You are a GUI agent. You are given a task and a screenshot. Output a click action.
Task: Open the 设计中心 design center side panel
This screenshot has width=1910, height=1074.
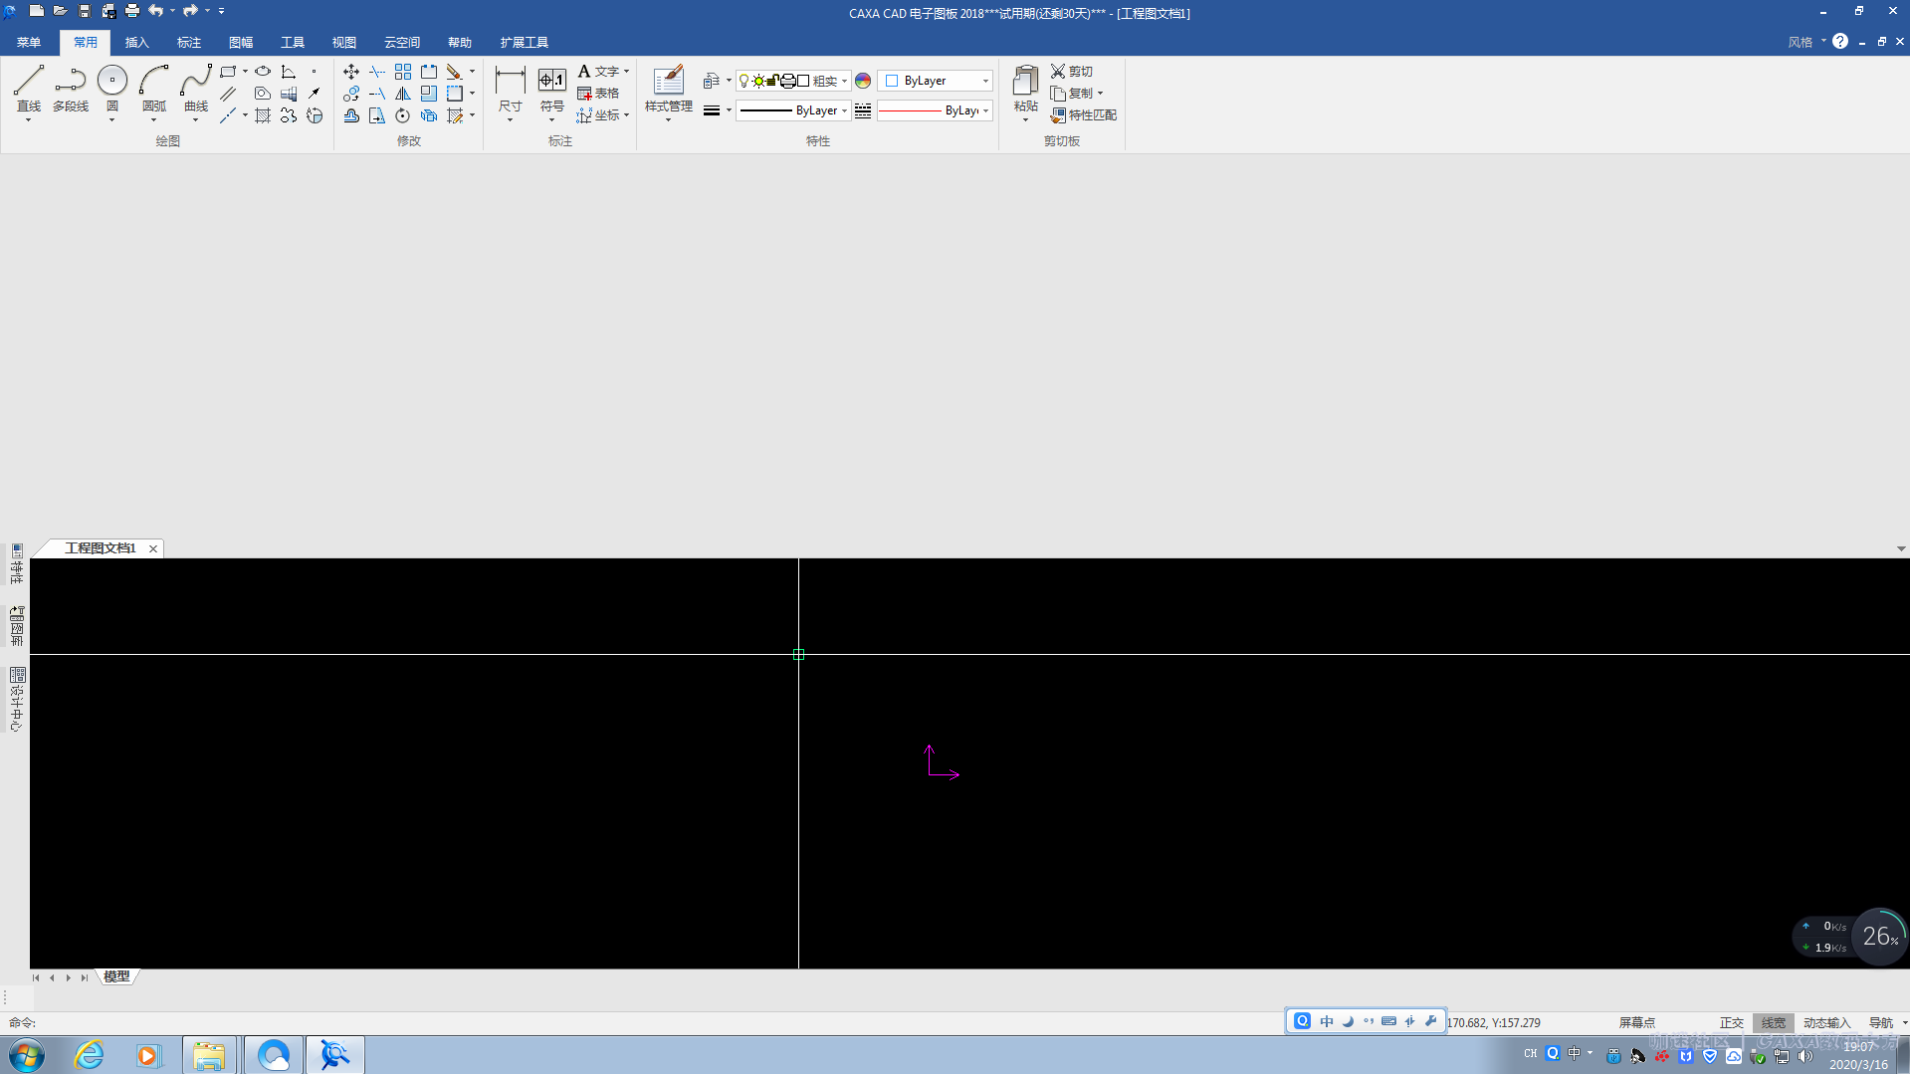17,699
